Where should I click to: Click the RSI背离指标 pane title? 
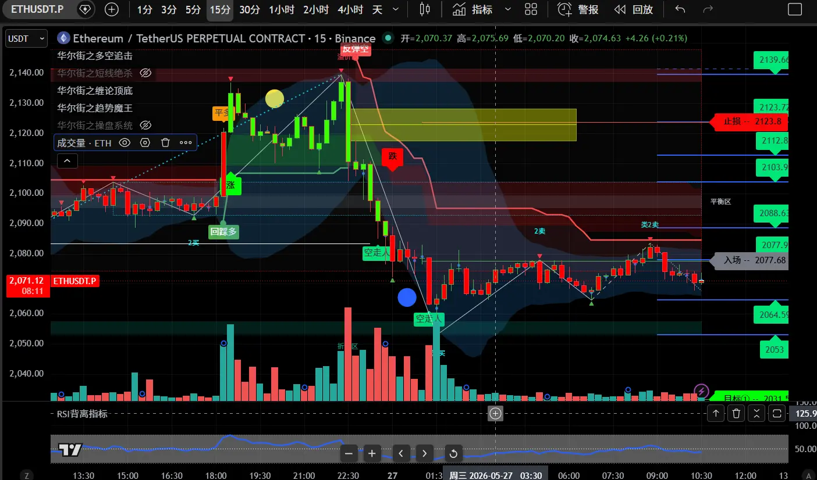click(82, 414)
